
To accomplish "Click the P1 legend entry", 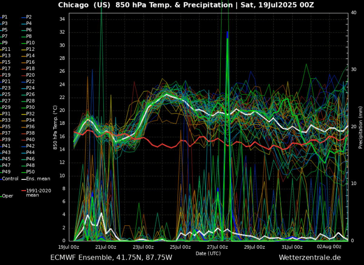I will (5, 17).
